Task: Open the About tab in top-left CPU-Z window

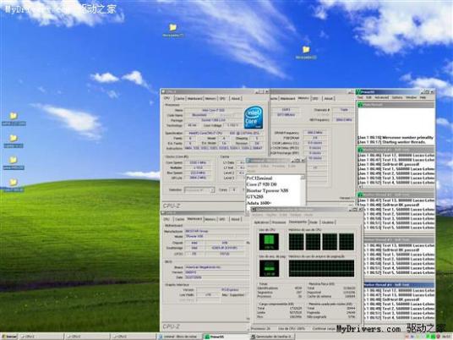Action: (x=236, y=99)
